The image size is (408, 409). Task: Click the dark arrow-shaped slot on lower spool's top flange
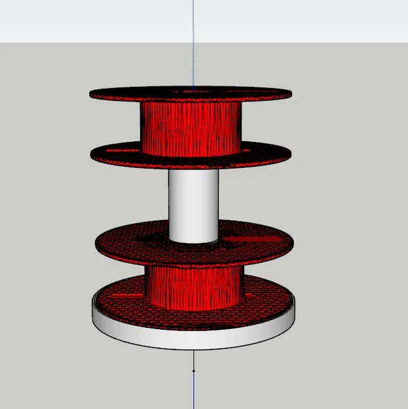pos(252,240)
